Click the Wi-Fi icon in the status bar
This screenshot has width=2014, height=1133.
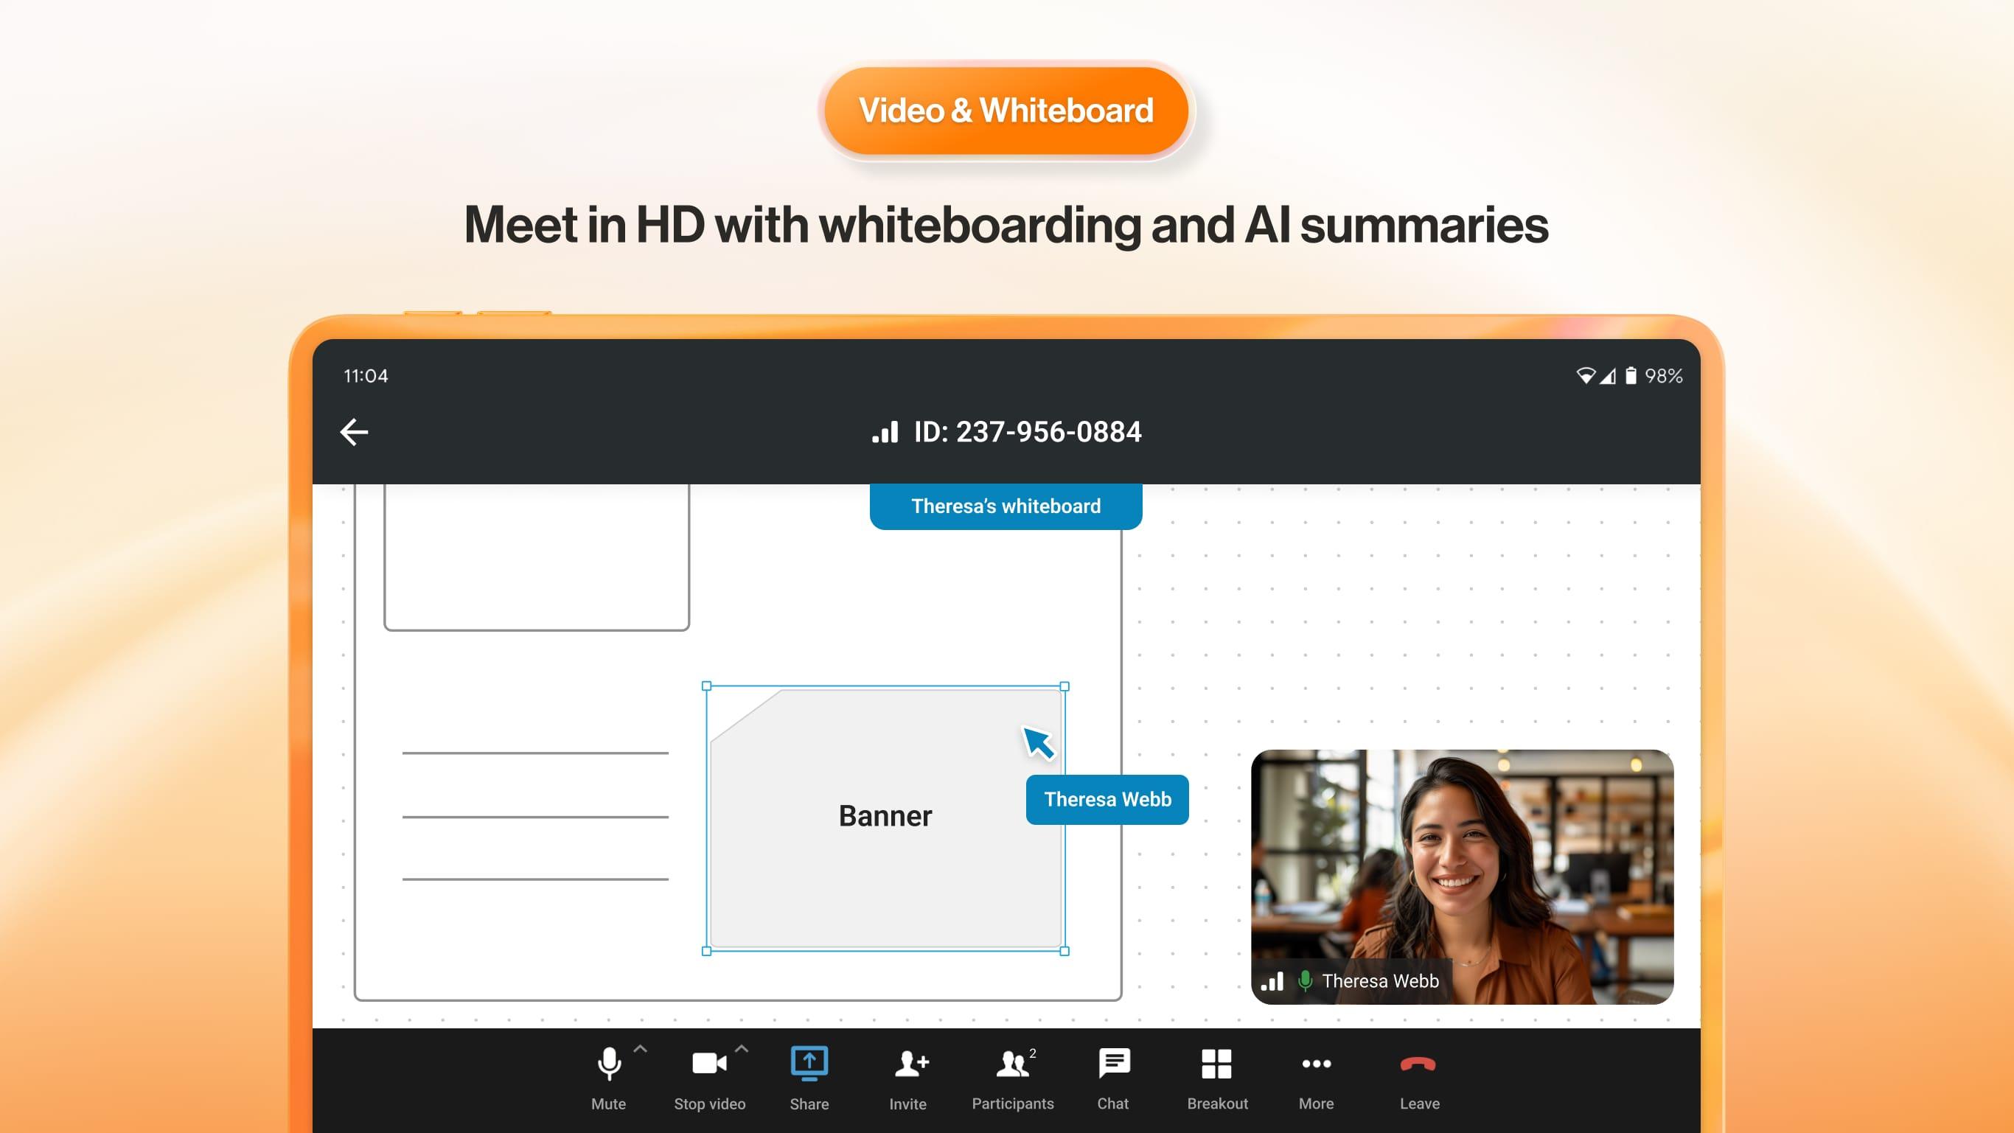[x=1586, y=376]
